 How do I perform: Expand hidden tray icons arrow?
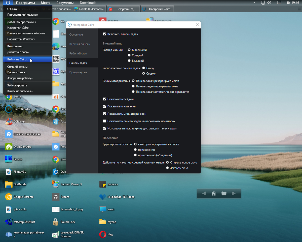tap(254, 3)
